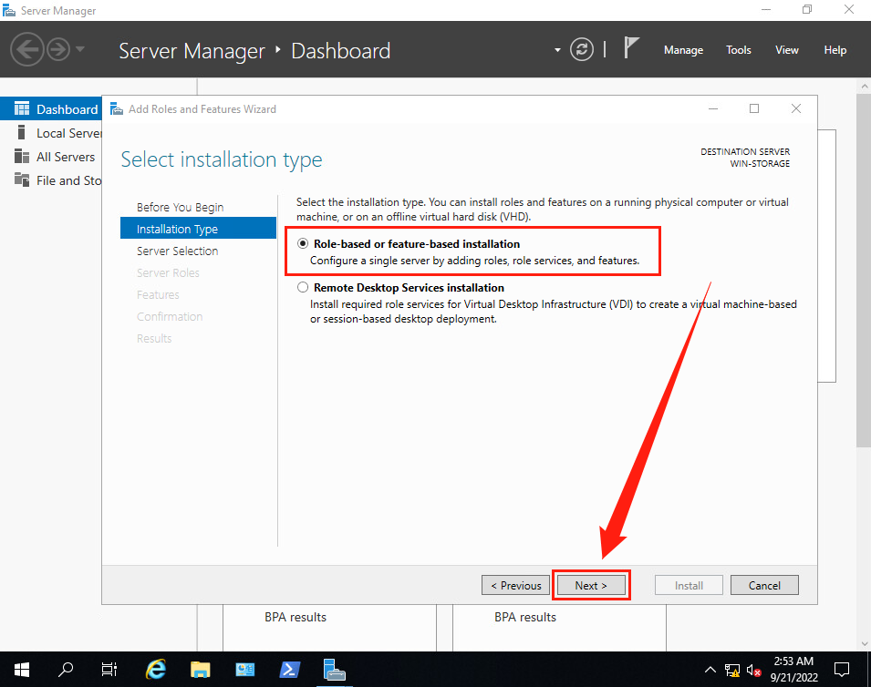Click the forward navigation arrow
Screen dimensions: 871x687
click(x=58, y=50)
